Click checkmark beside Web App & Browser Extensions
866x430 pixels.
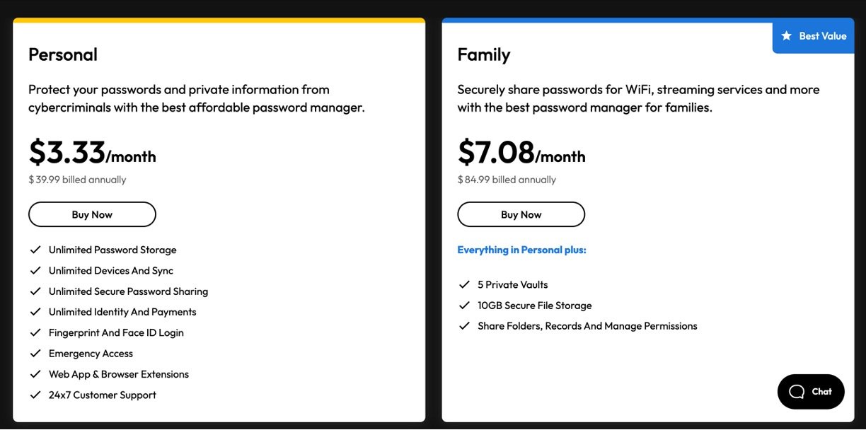point(35,374)
